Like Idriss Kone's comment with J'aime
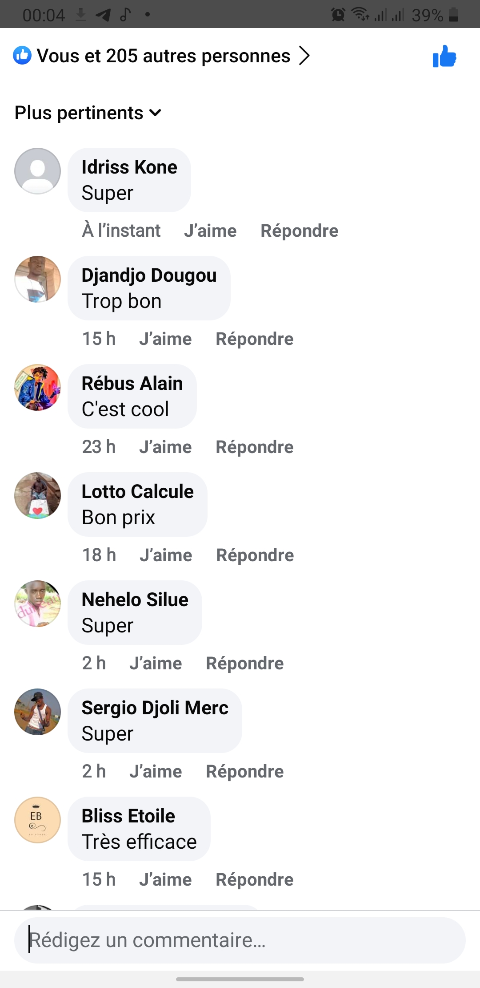The width and height of the screenshot is (480, 988). click(x=210, y=231)
